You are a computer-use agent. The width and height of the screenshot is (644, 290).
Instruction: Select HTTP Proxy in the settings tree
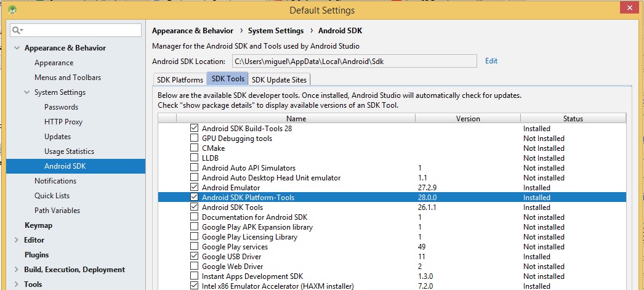63,122
